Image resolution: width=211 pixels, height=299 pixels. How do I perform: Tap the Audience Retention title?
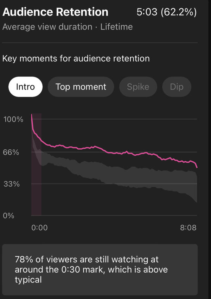coord(55,12)
